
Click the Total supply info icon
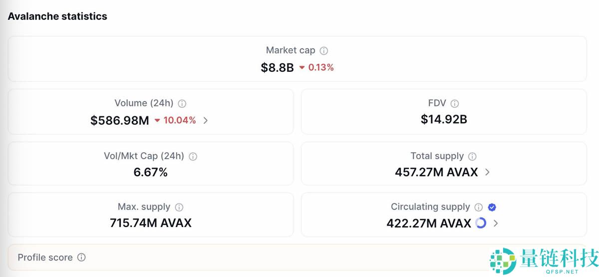click(x=472, y=156)
